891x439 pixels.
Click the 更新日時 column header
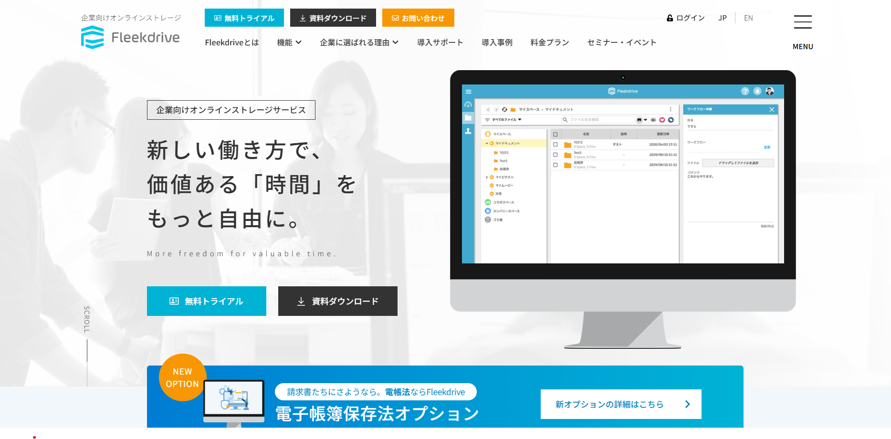point(662,134)
